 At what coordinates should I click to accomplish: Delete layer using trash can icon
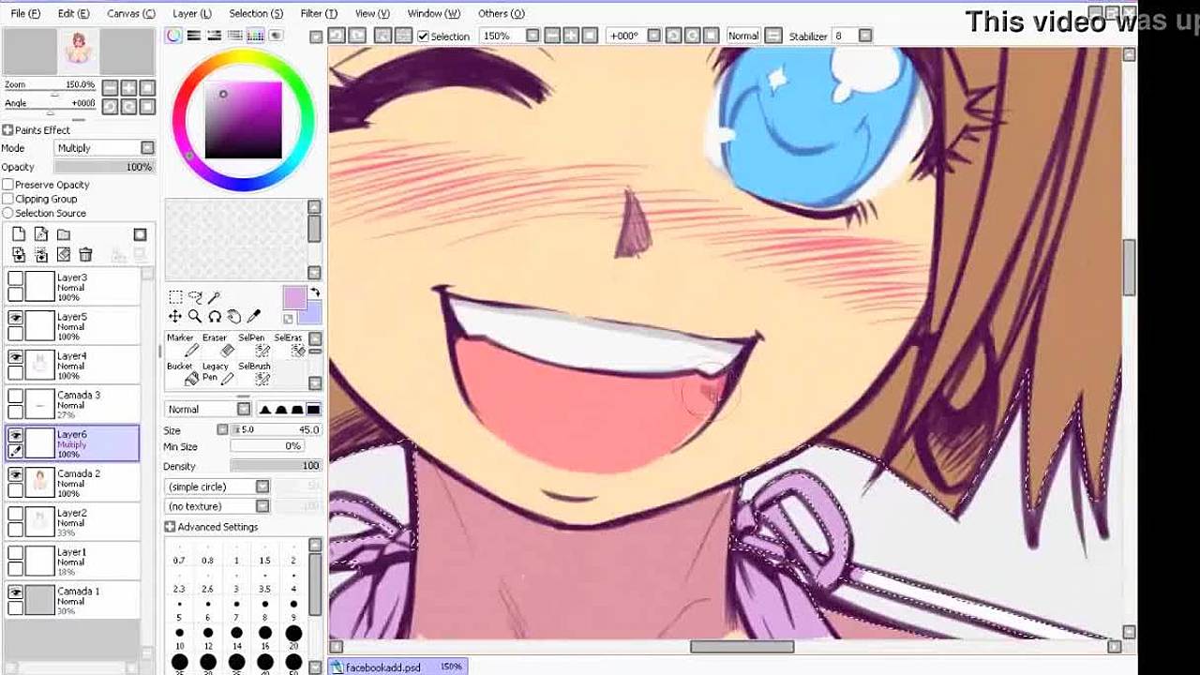point(85,254)
